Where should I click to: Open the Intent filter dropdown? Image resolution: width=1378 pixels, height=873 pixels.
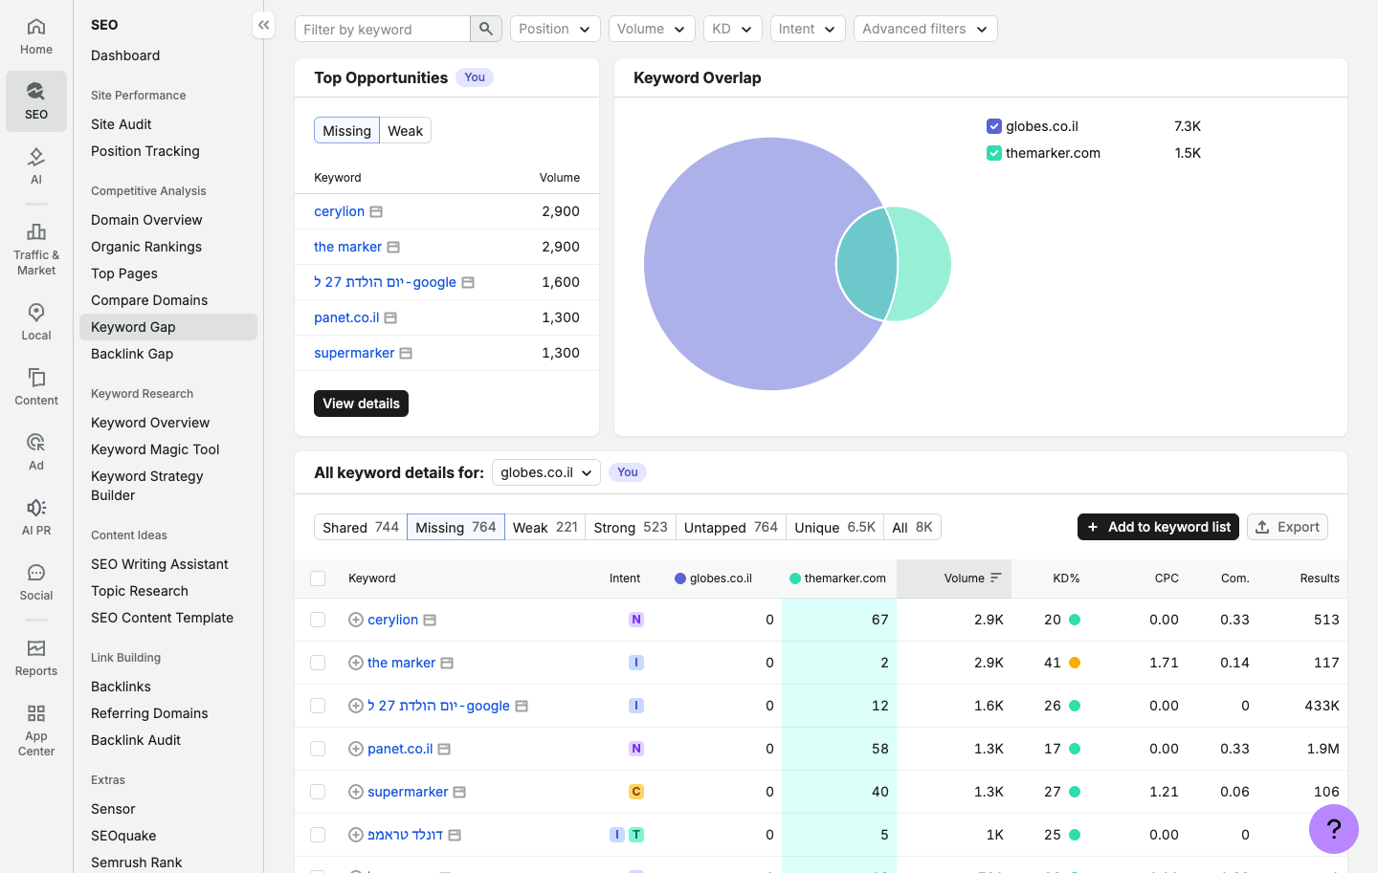click(x=808, y=29)
